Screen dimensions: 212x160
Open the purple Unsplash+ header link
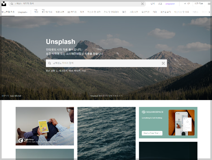click(170, 4)
